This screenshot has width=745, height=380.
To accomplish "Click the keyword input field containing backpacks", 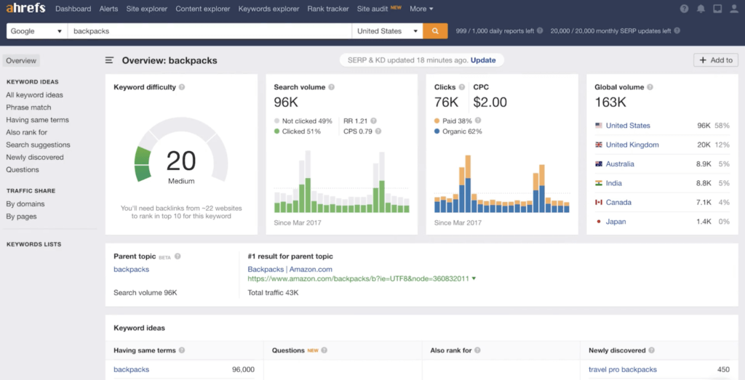I will point(210,31).
